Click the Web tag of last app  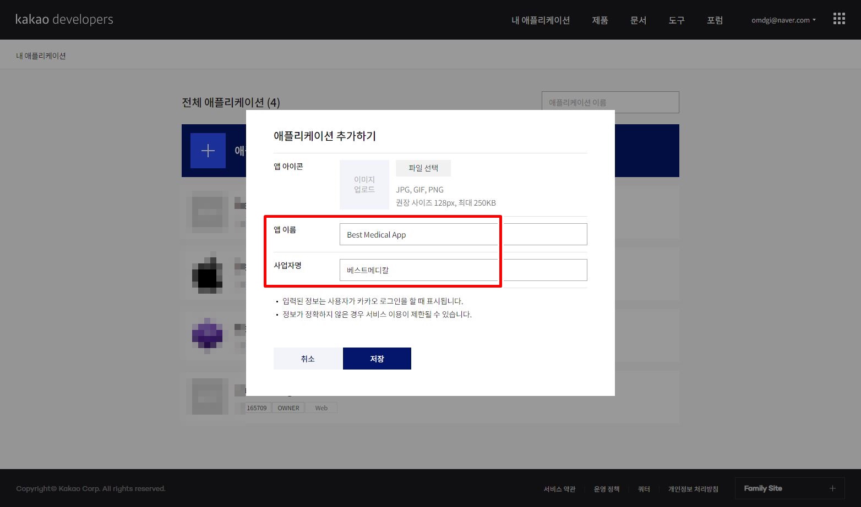pyautogui.click(x=321, y=408)
